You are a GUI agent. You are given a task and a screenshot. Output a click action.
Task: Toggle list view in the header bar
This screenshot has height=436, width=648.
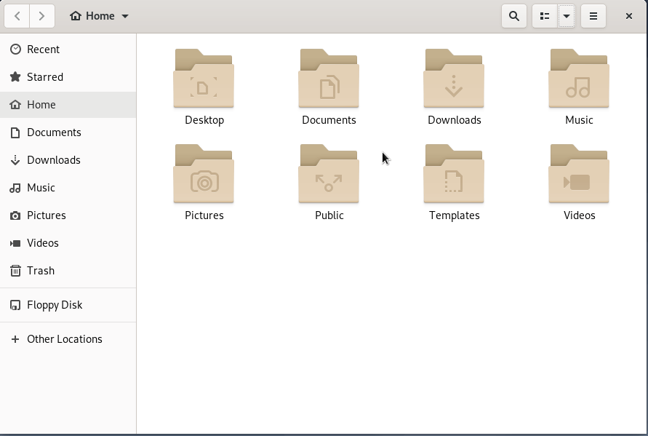pos(545,16)
